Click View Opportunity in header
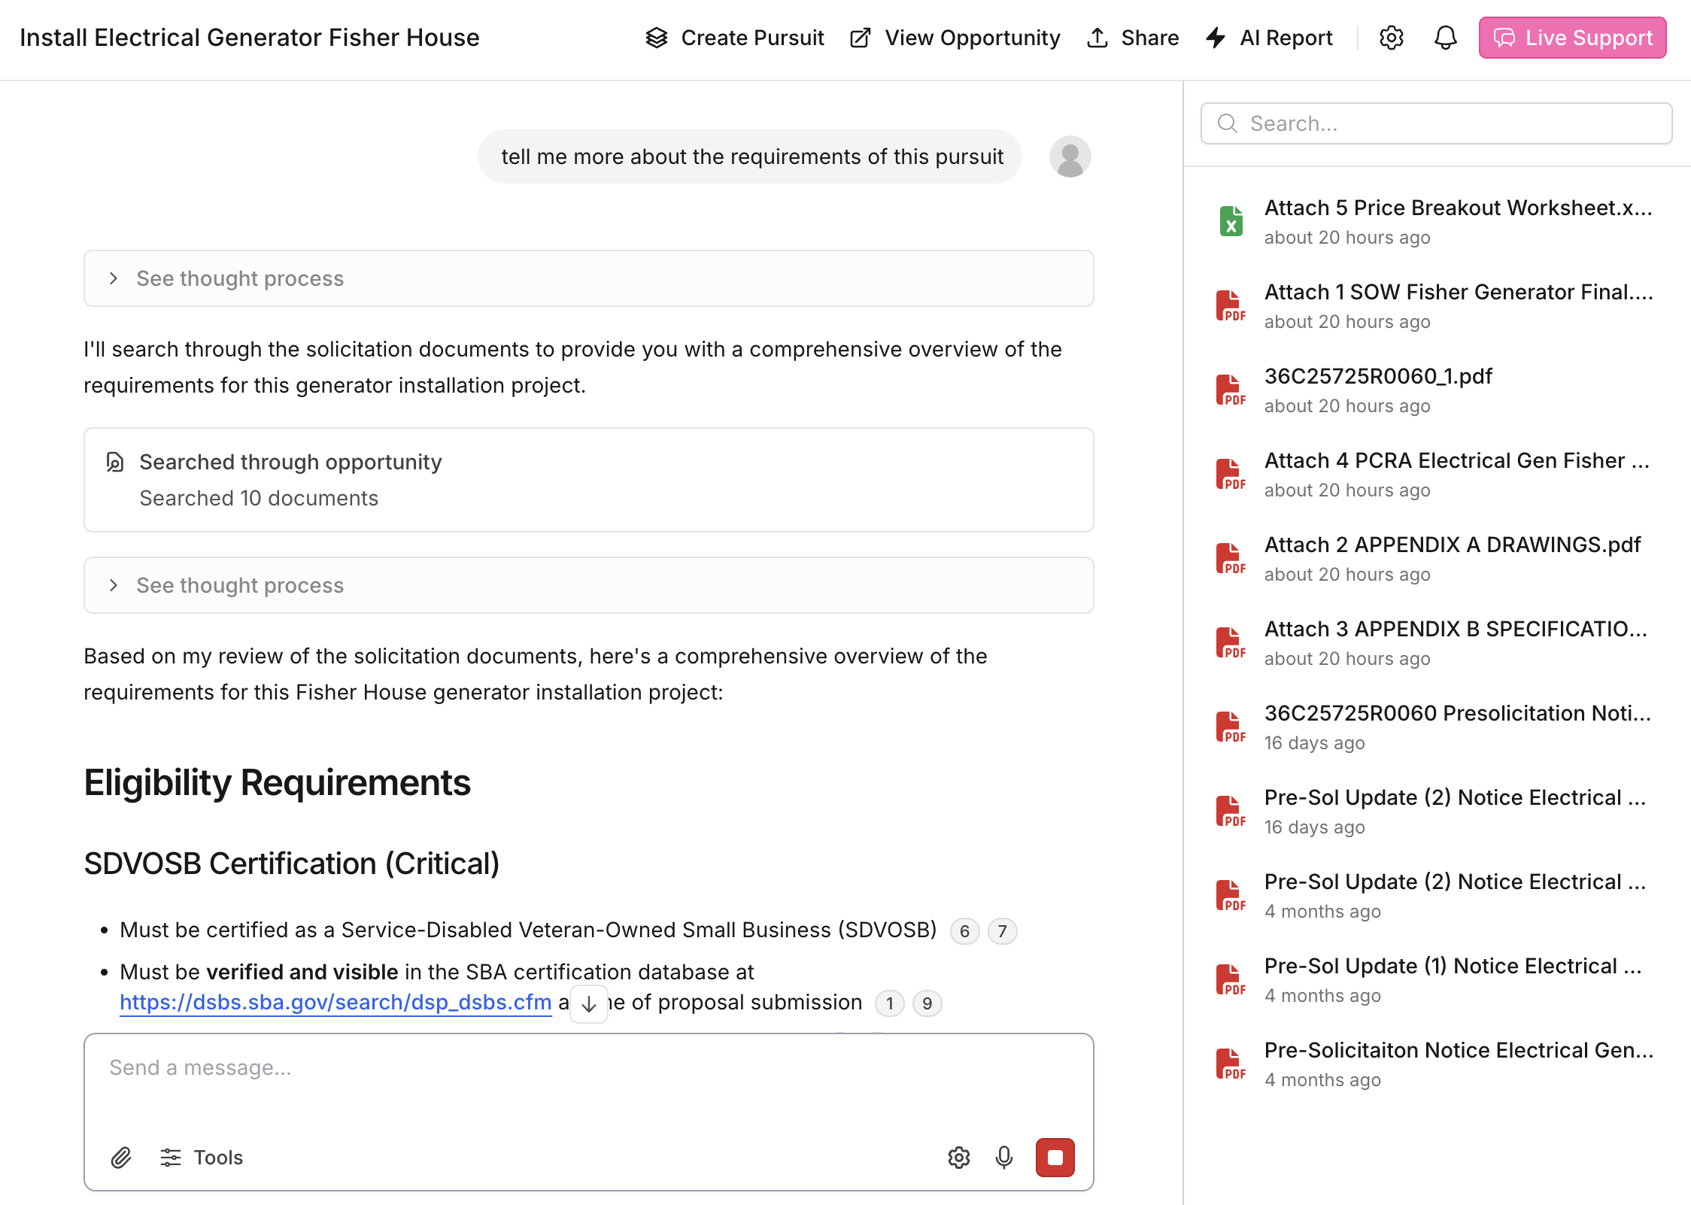This screenshot has width=1691, height=1205. click(955, 38)
